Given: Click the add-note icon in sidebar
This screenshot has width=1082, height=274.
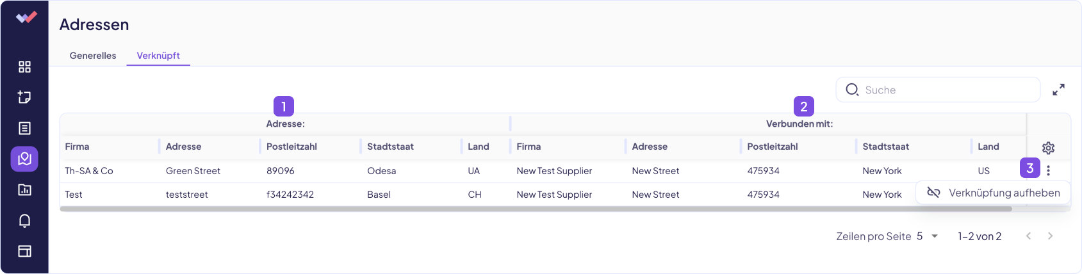Looking at the screenshot, I should 24,97.
